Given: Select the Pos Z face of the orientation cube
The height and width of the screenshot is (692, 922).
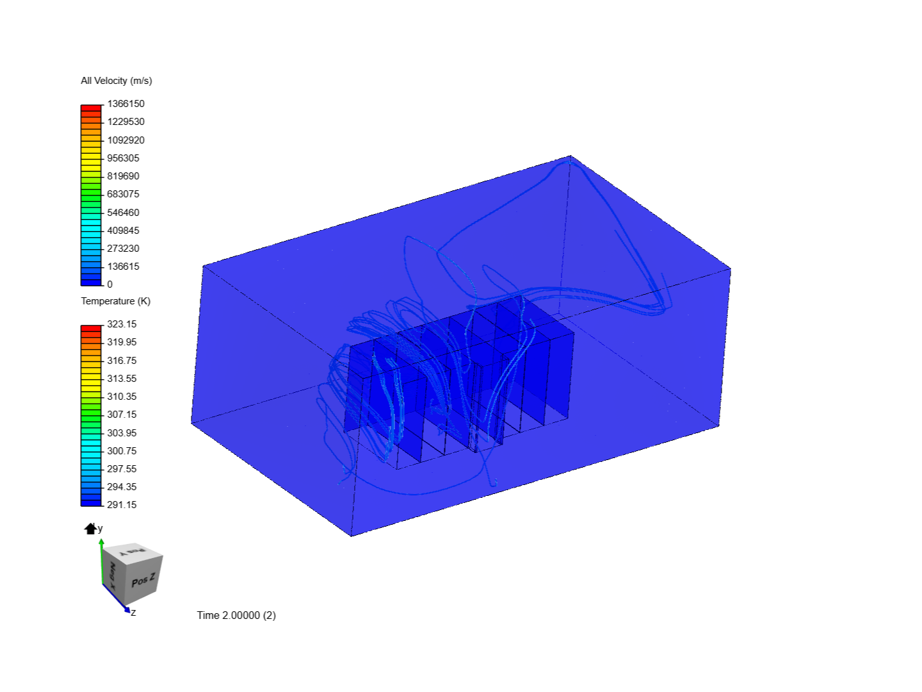Looking at the screenshot, I should coord(143,581).
